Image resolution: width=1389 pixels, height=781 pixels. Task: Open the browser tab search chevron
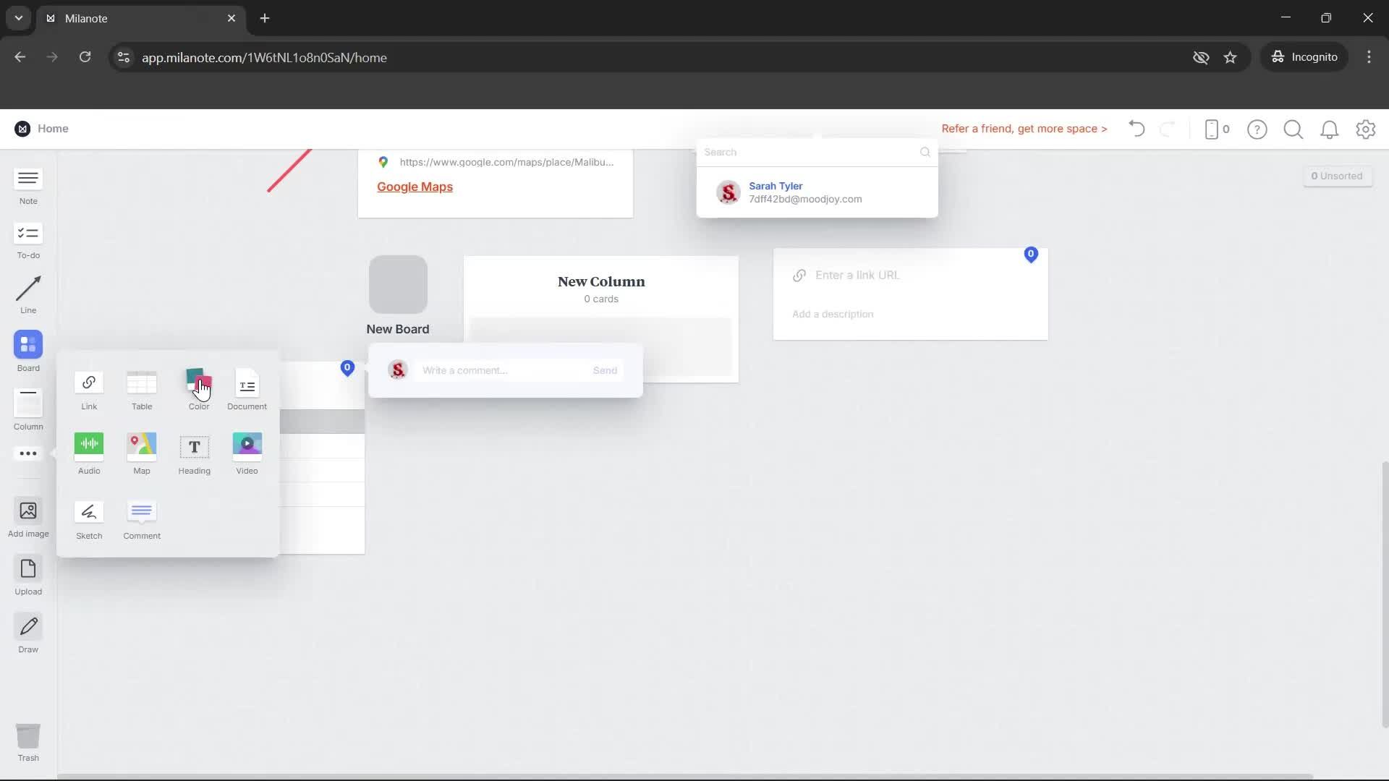pos(18,18)
